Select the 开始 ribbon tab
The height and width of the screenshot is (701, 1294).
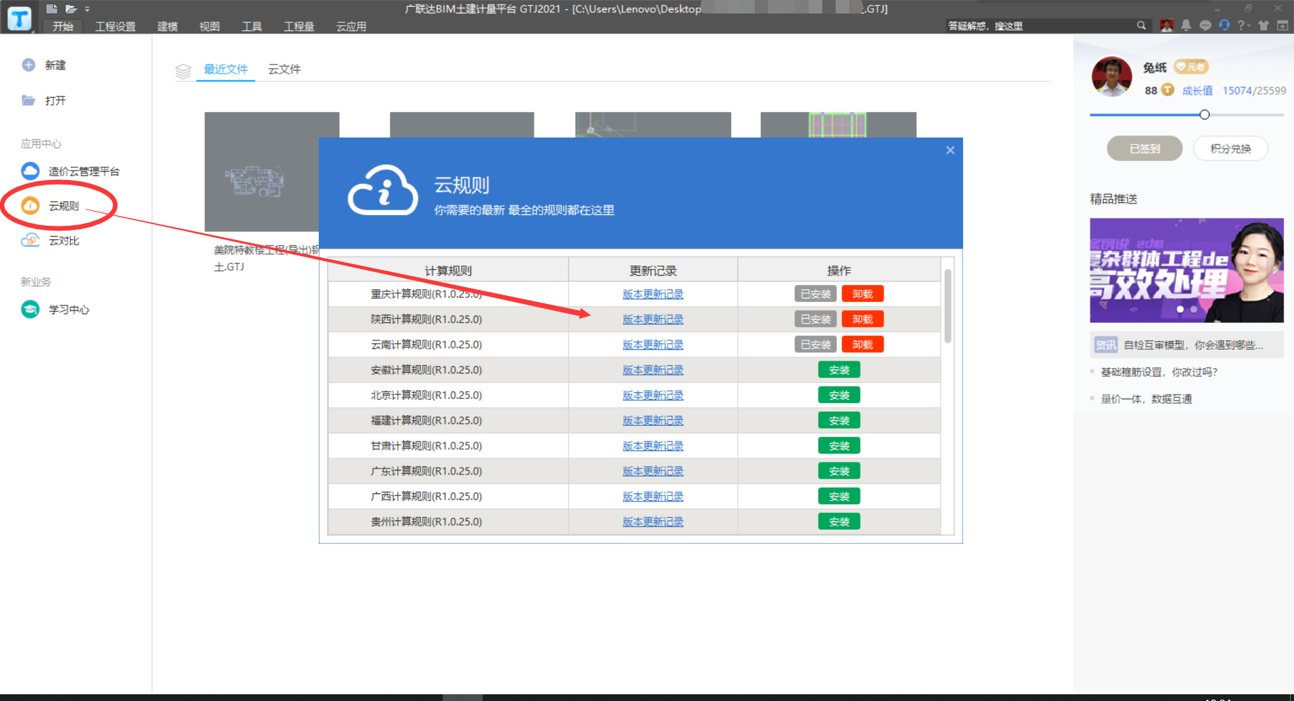point(63,26)
